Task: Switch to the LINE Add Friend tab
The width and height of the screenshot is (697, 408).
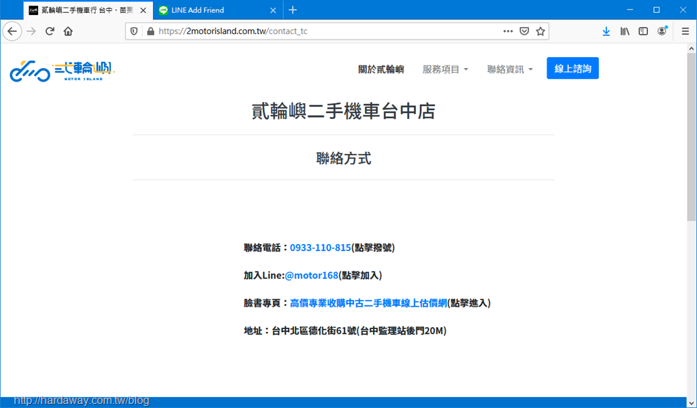Action: 218,10
